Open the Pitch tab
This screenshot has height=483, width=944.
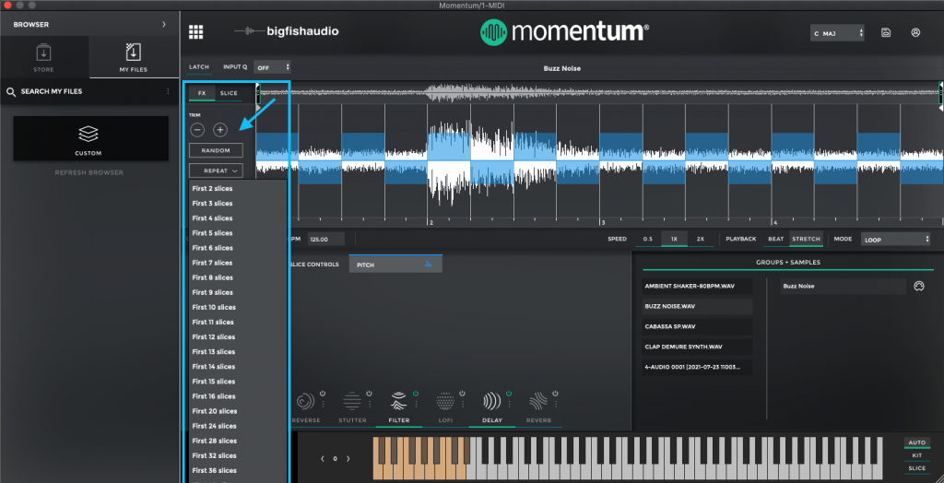coord(395,265)
